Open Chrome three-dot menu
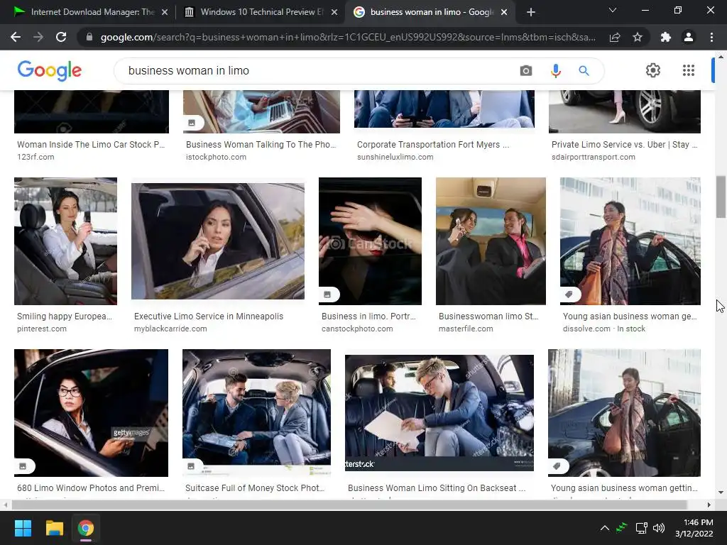The image size is (727, 545). [711, 37]
